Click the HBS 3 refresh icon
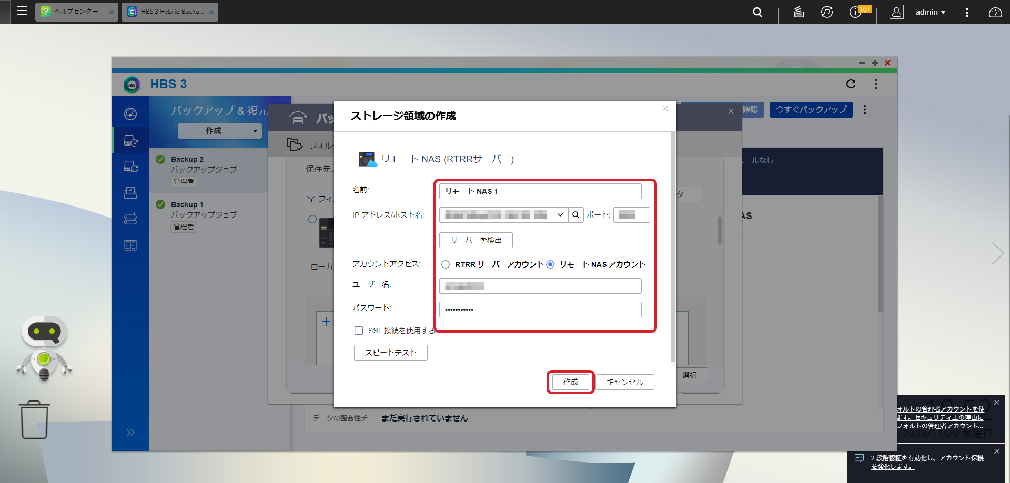The height and width of the screenshot is (483, 1010). pyautogui.click(x=851, y=84)
